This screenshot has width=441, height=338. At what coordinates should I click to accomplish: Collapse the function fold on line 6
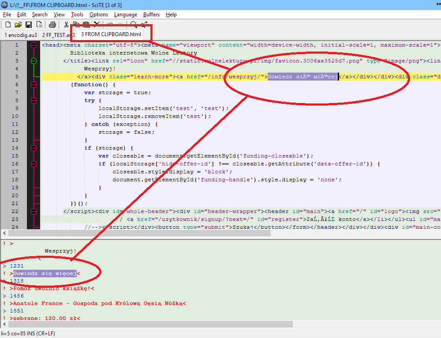point(34,84)
